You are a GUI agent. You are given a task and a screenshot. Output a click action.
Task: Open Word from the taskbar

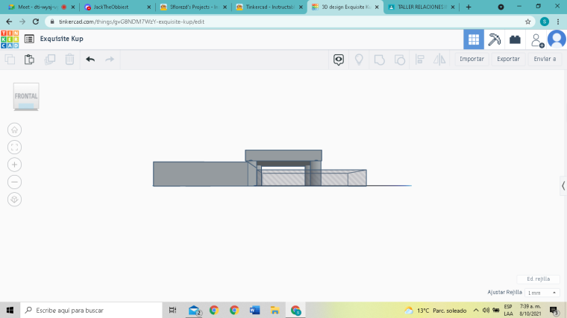tap(254, 310)
